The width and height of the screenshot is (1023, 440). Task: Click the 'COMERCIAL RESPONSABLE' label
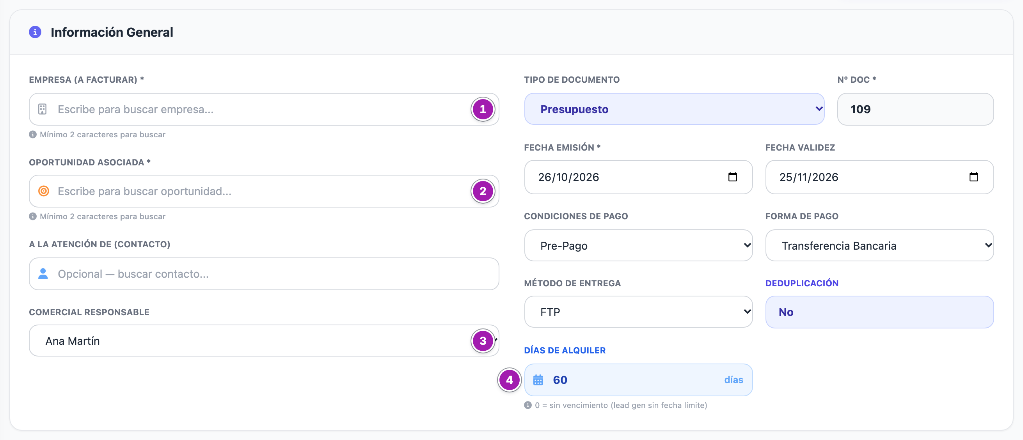(89, 312)
